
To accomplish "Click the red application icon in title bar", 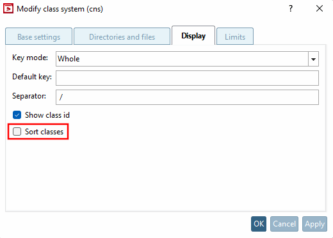I will (x=8, y=8).
